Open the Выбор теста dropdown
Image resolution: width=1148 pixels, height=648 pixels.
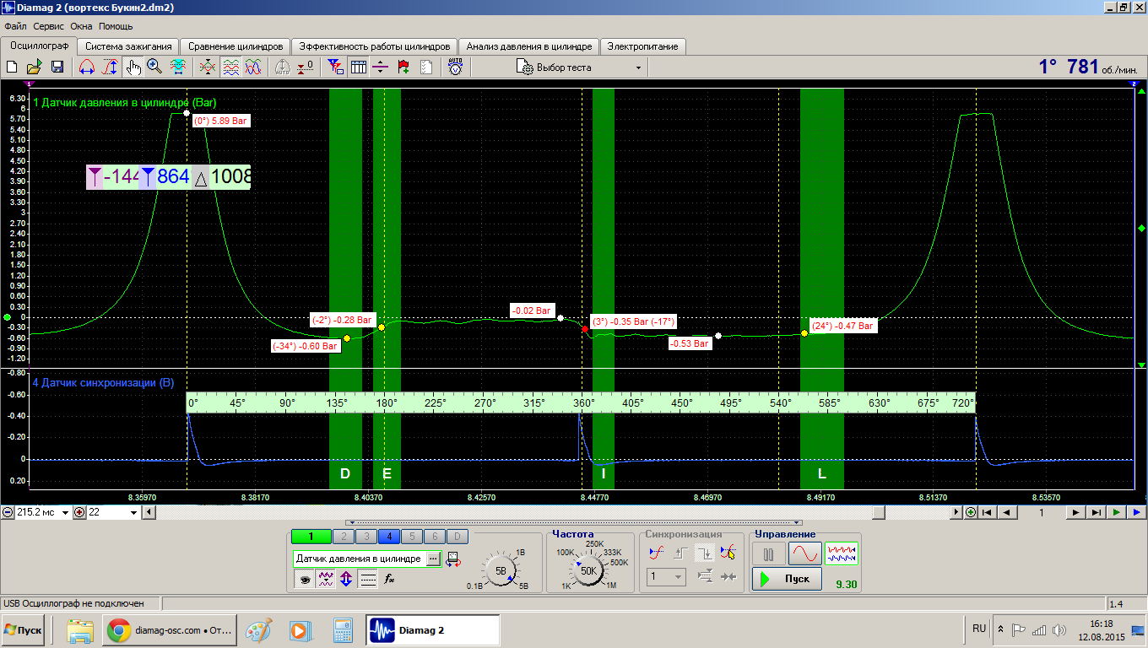click(x=580, y=67)
